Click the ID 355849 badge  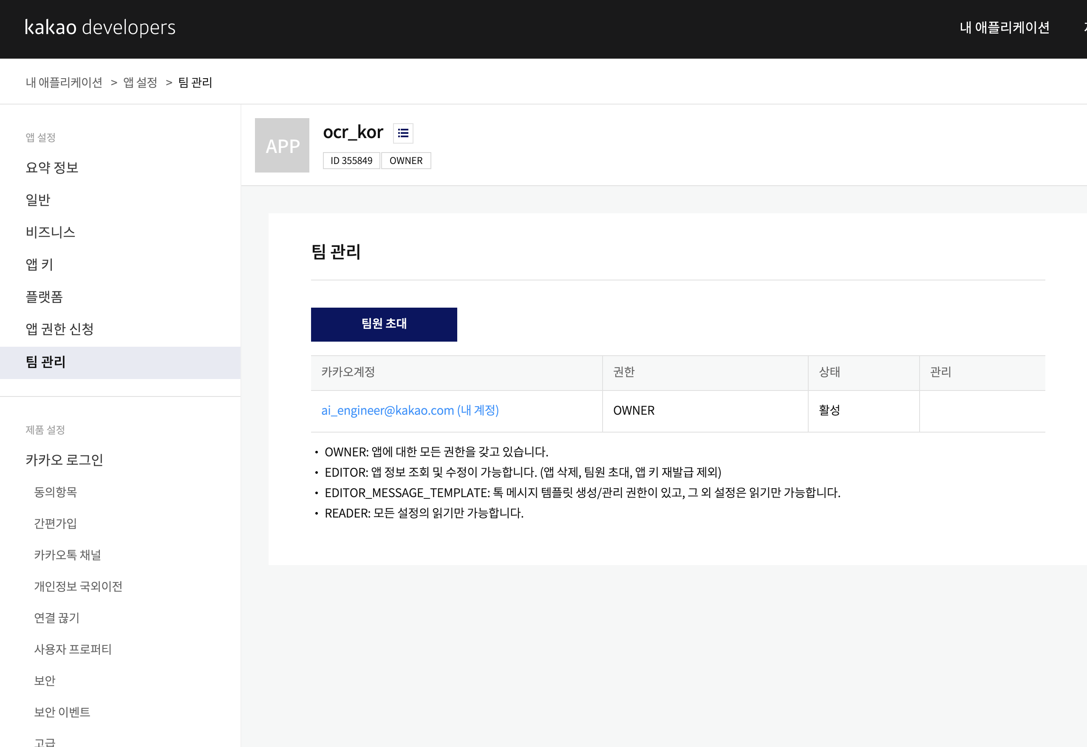pyautogui.click(x=351, y=161)
